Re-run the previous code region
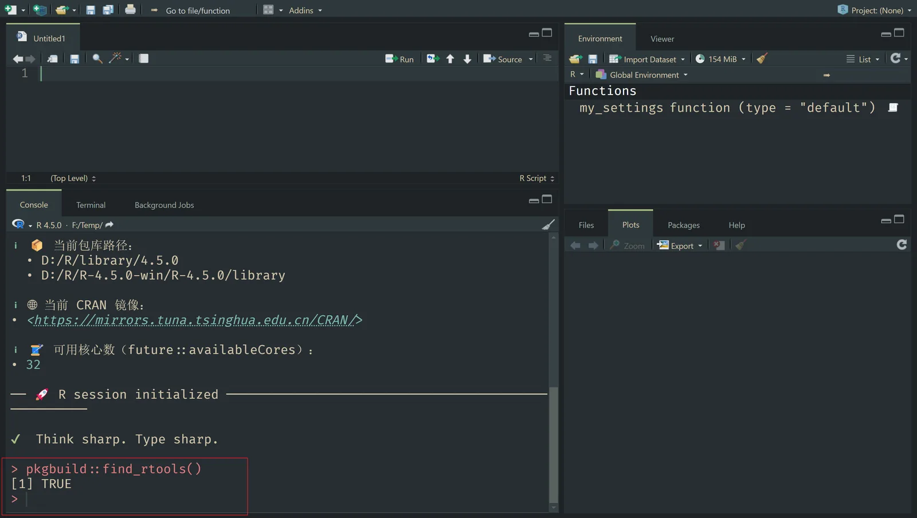 tap(433, 58)
